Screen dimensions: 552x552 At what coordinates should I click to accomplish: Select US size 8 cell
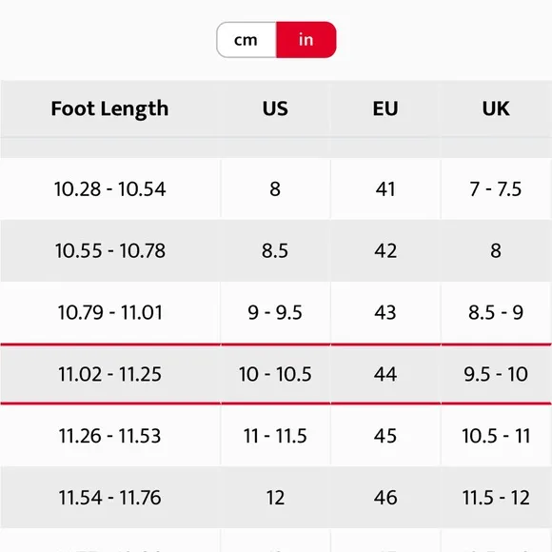pos(275,189)
